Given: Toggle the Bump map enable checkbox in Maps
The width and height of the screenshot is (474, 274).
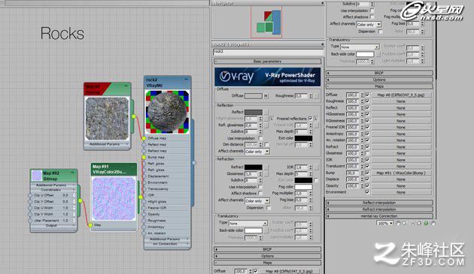Looking at the screenshot, I should click(x=367, y=173).
